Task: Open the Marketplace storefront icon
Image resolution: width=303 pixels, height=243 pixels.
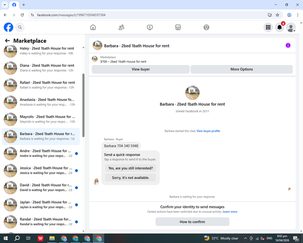Action: tap(178, 27)
